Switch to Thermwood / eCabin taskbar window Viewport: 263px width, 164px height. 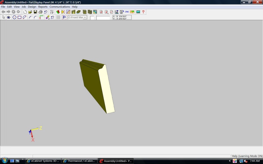click(x=80, y=161)
